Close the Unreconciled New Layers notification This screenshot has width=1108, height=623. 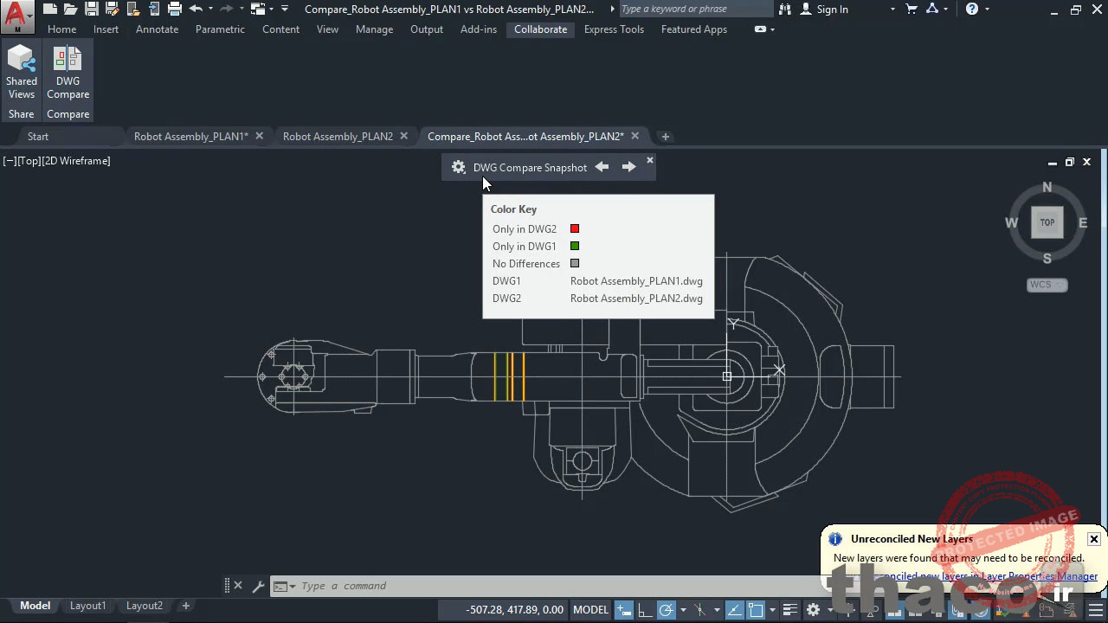(1094, 539)
